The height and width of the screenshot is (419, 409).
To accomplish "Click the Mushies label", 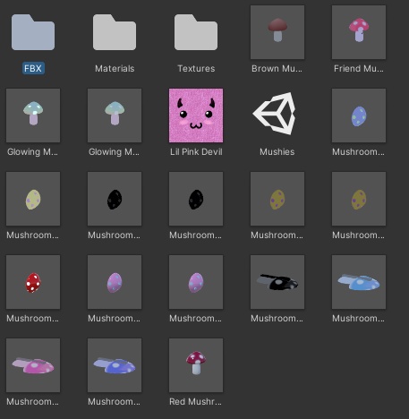I will [x=277, y=151].
